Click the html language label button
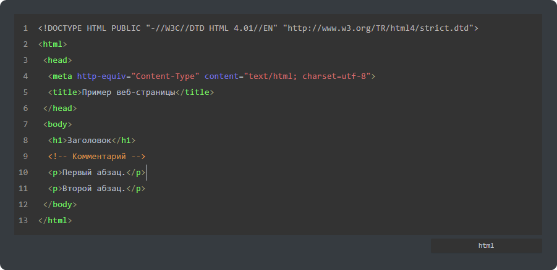This screenshot has width=557, height=270. coord(486,245)
